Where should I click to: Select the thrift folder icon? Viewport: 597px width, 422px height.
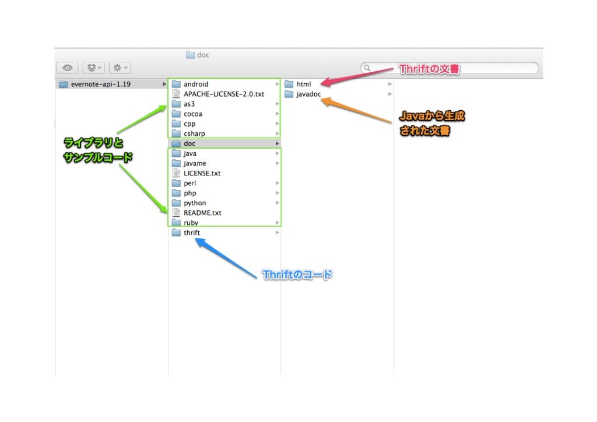coord(176,233)
